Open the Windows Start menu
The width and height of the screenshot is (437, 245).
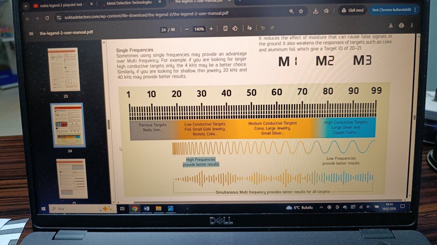tap(43, 209)
